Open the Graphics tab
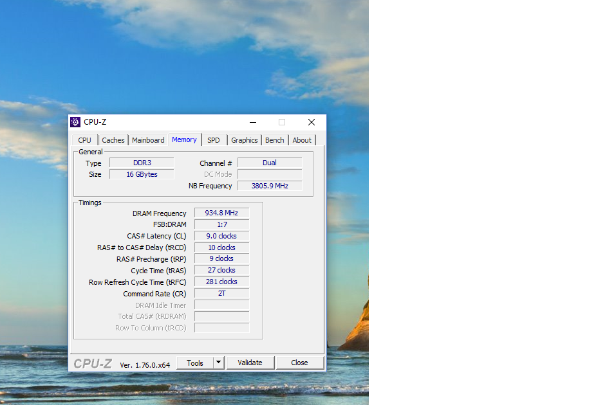Screen dimensions: 616x405 [245, 140]
